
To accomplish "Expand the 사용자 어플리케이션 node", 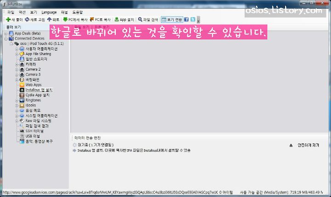I will (17, 49).
